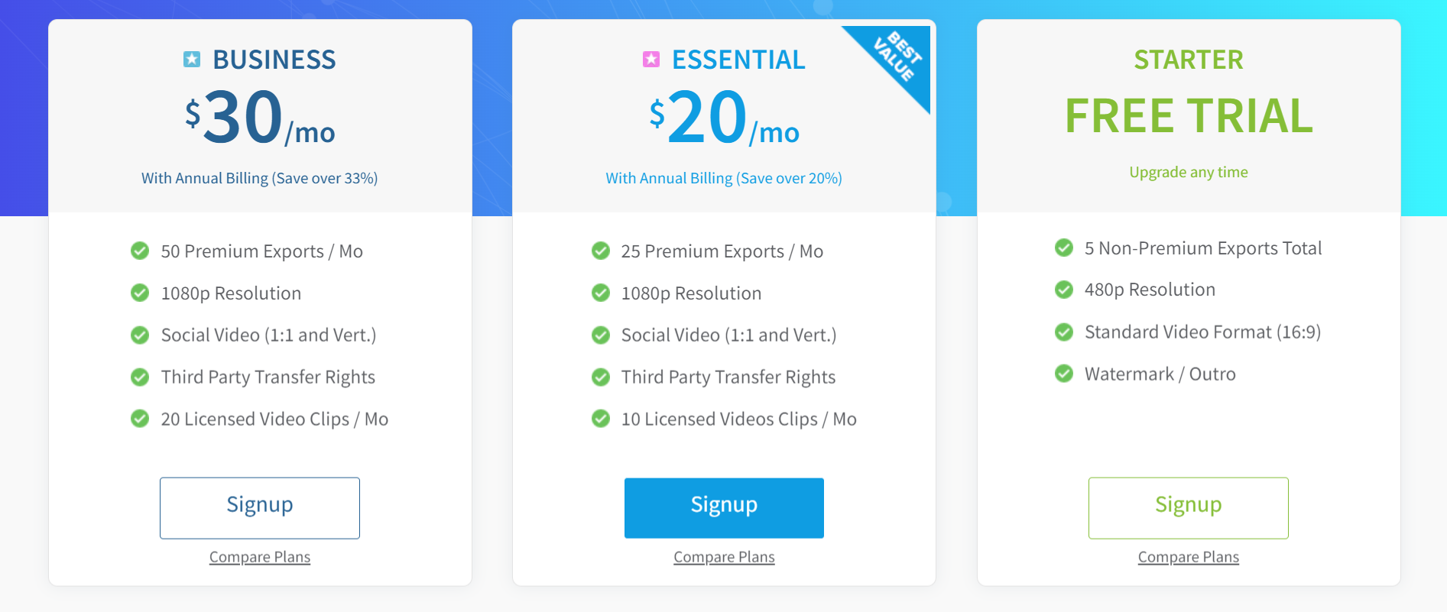This screenshot has height=612, width=1447.
Task: Click the blue star icon beside Business
Action: 192,60
